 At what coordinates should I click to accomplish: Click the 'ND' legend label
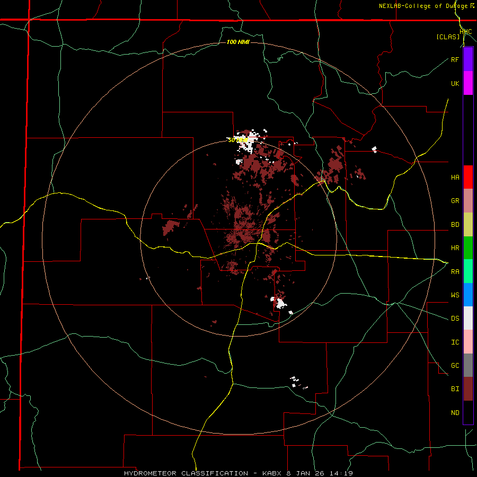[x=455, y=413]
